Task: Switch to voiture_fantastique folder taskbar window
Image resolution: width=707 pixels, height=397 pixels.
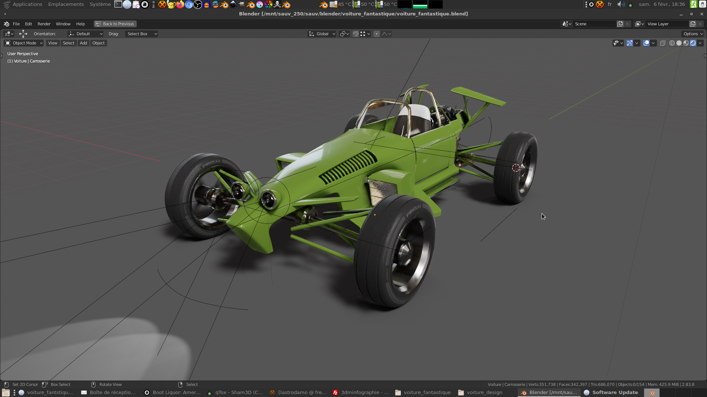Action: click(x=423, y=392)
